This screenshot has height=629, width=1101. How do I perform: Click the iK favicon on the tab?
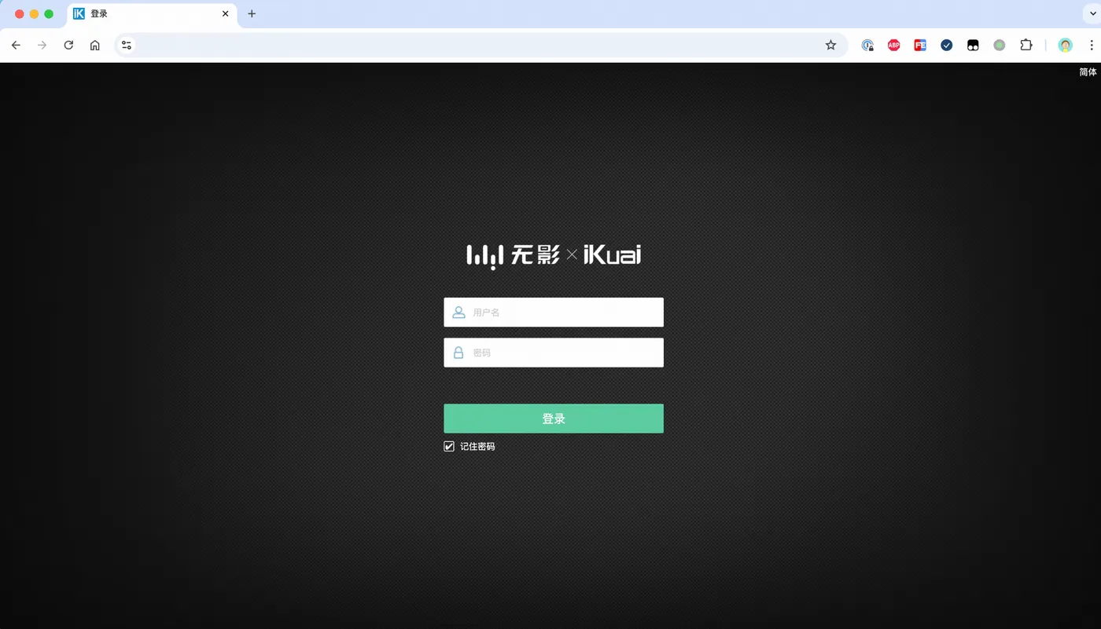(79, 13)
